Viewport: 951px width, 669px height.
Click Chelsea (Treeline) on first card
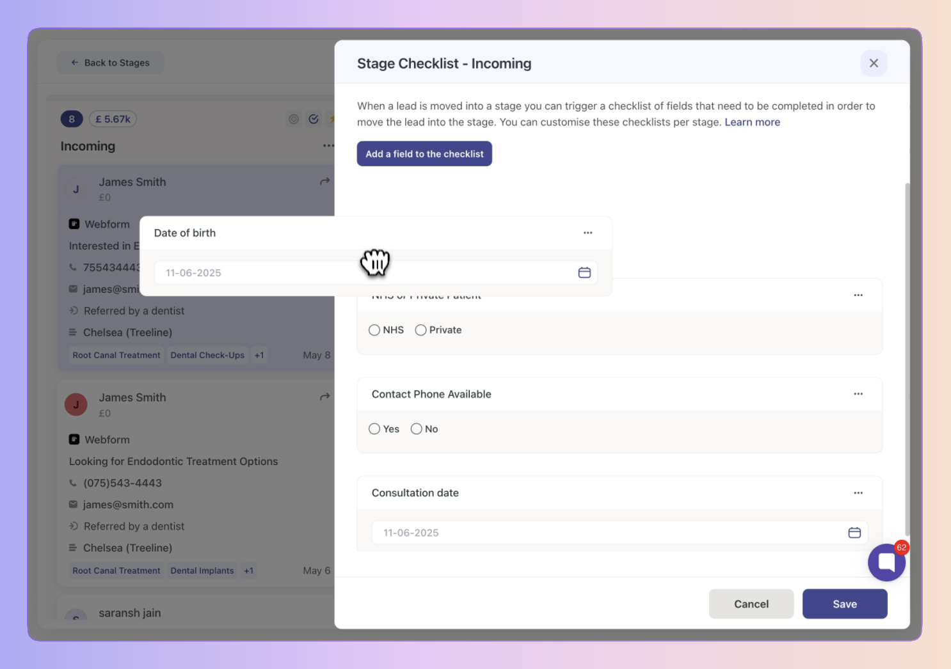coord(127,333)
